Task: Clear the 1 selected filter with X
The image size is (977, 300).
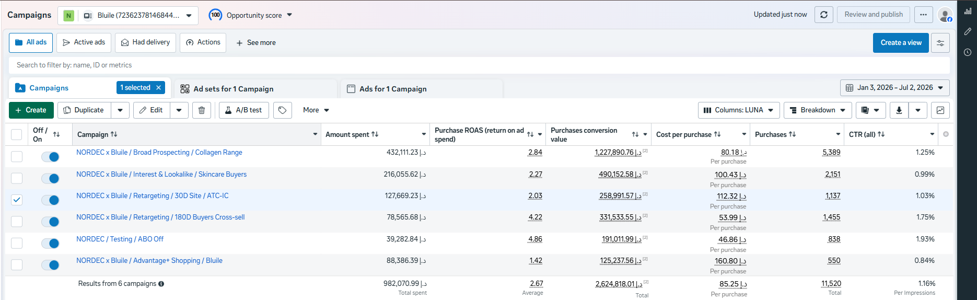Action: [x=158, y=88]
